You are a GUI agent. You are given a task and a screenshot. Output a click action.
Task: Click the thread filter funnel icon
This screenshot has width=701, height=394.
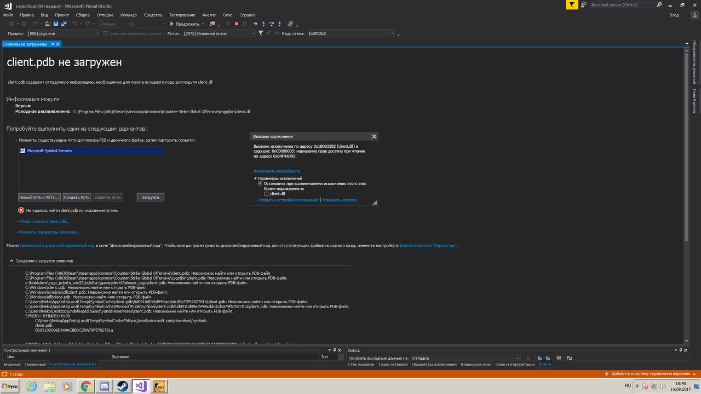click(261, 33)
